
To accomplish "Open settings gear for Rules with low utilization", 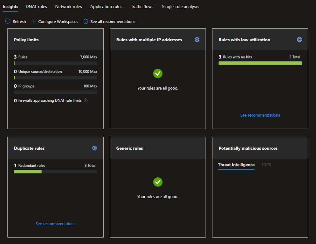I will click(x=299, y=40).
